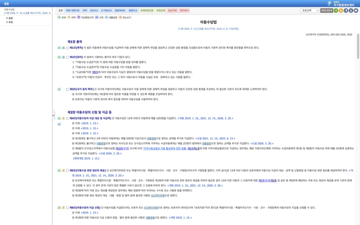Check the box for 제1조(목적)
The height and width of the screenshot is (225, 360).
(x=67, y=48)
